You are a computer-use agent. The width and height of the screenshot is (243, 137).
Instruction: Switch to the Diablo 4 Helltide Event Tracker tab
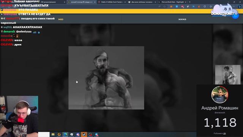[112, 2]
